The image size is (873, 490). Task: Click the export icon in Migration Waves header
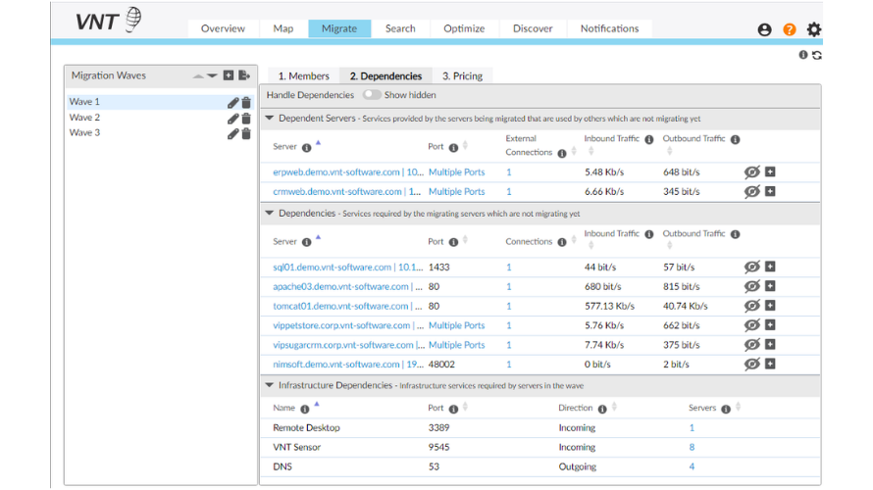pyautogui.click(x=244, y=75)
